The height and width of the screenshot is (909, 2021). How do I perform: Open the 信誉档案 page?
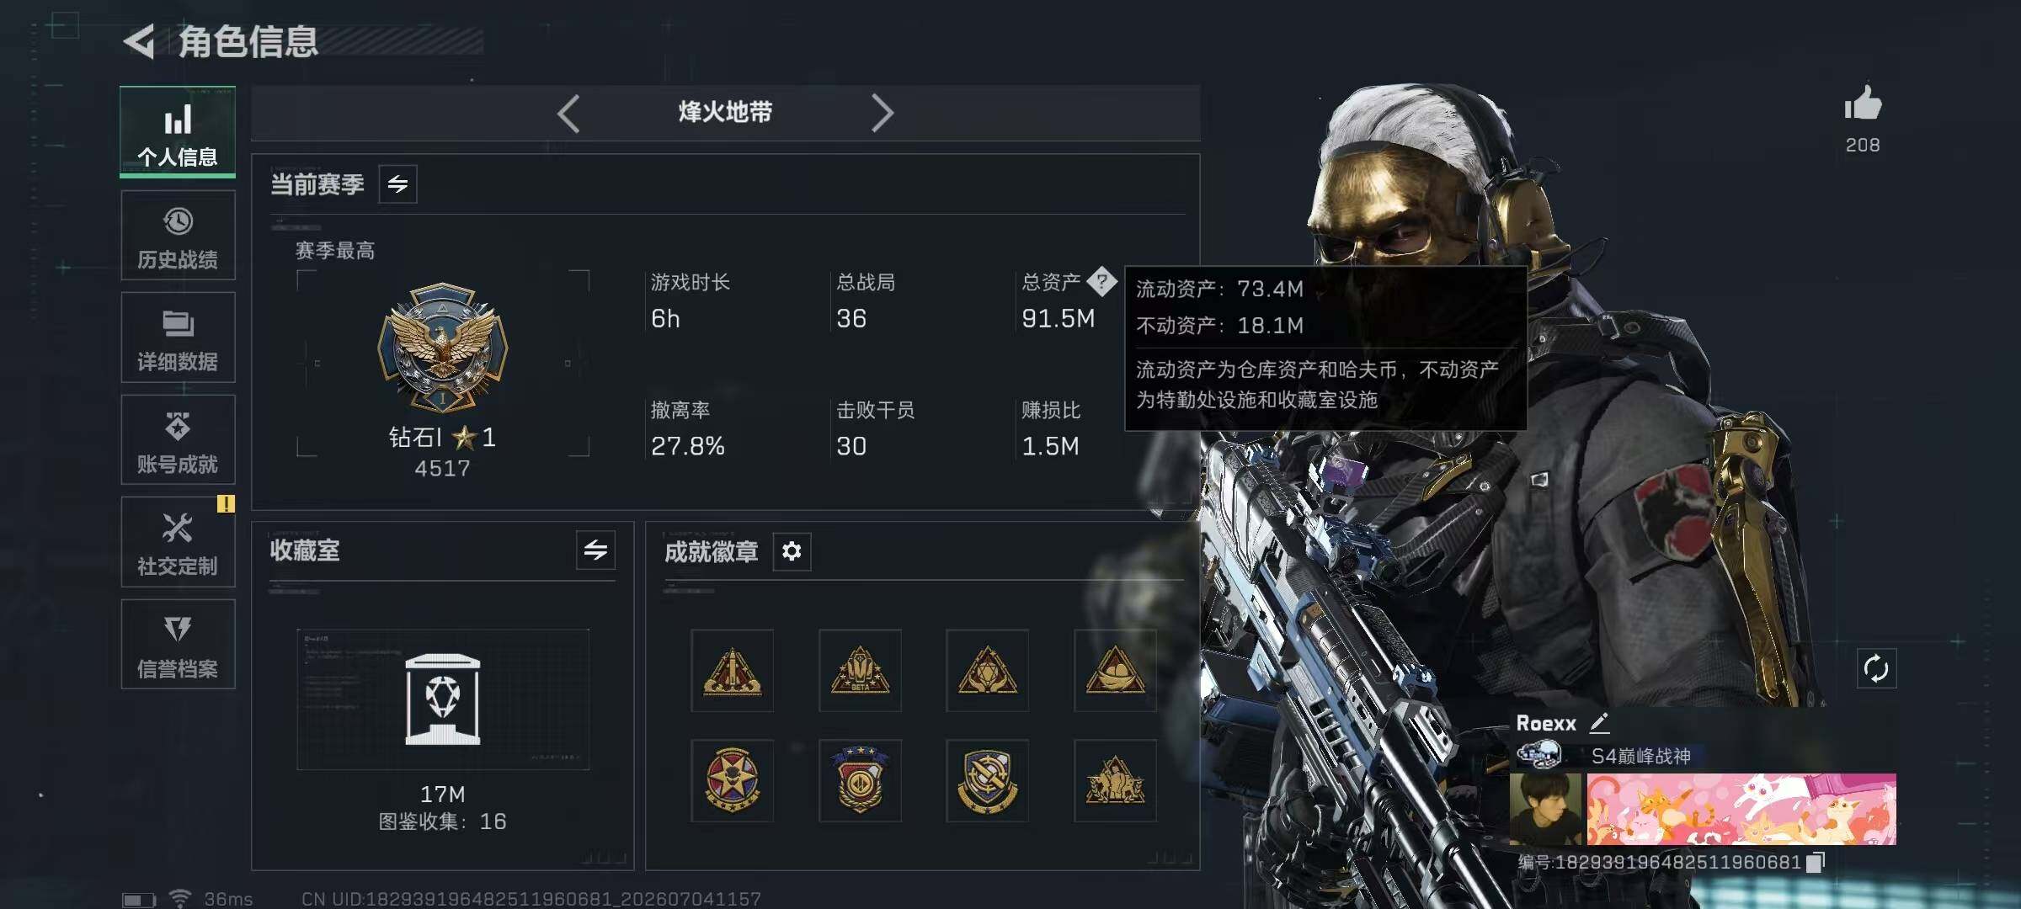[178, 645]
